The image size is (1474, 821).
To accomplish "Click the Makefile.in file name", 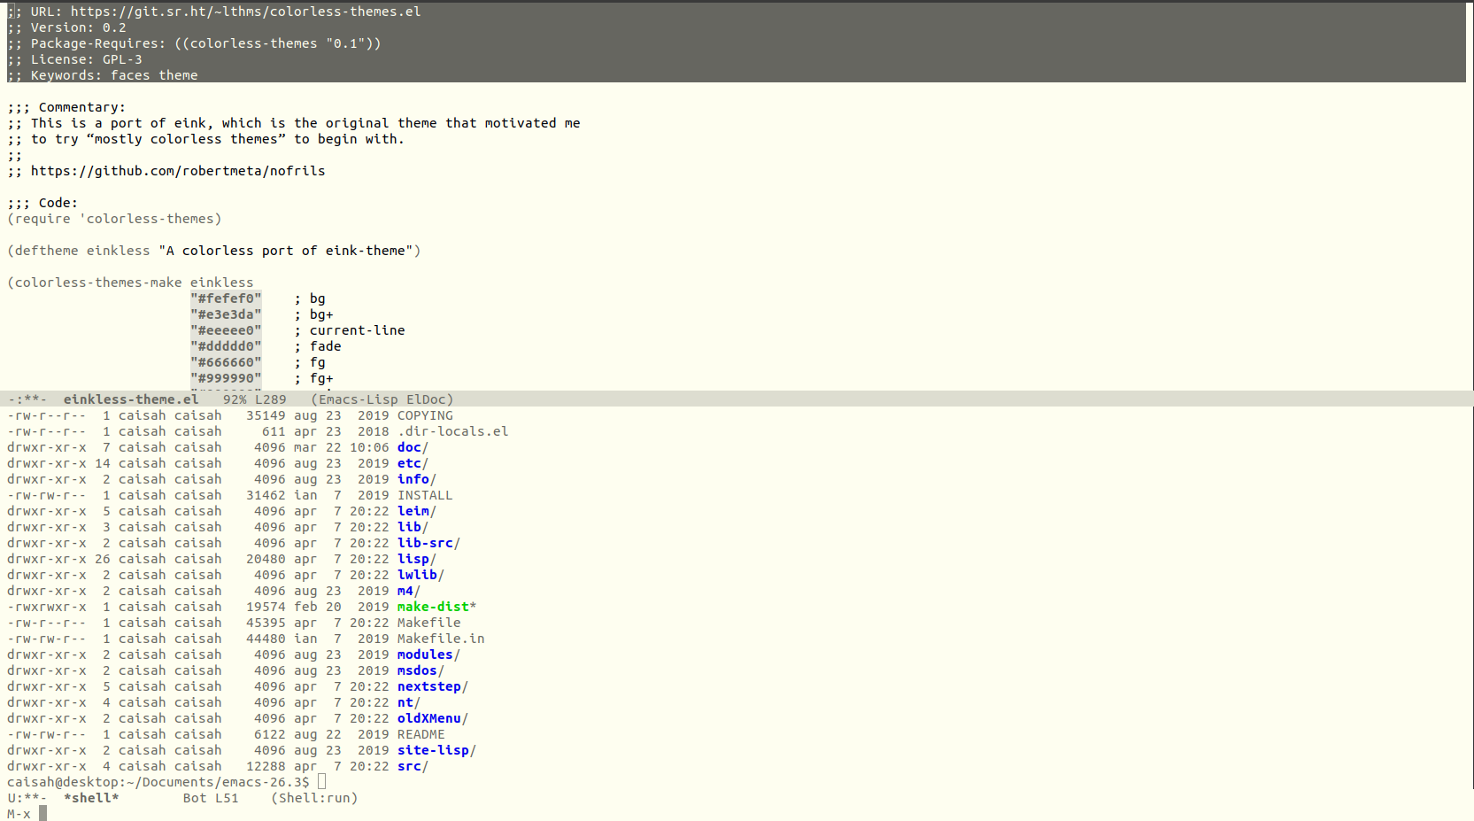I will click(441, 639).
